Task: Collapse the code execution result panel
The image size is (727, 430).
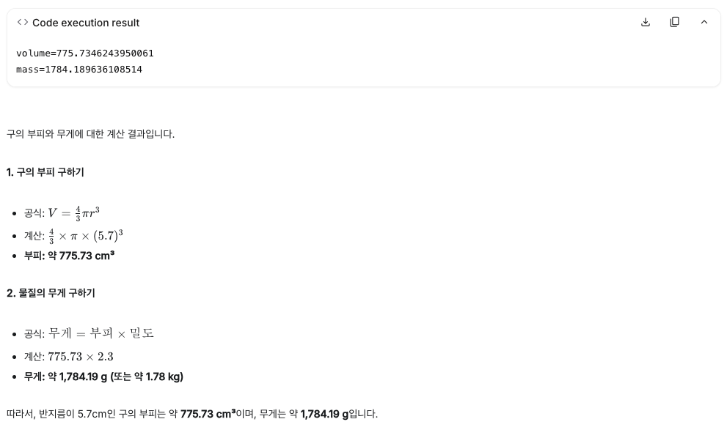Action: 704,22
